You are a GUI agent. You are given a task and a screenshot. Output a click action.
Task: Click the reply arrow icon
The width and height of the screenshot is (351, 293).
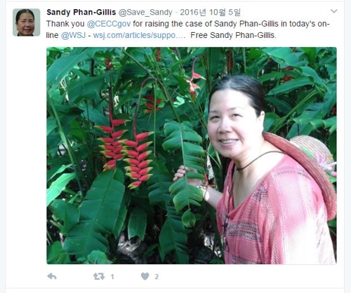coord(52,276)
